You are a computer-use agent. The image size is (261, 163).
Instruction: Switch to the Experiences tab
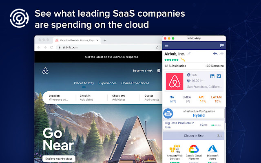pos(108,83)
